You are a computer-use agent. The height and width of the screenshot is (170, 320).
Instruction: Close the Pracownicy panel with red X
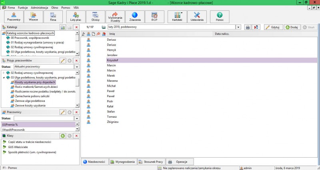[x=76, y=112]
